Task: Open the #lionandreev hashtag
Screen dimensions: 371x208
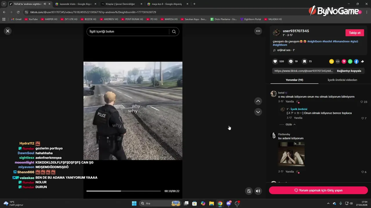Action: [341, 41]
